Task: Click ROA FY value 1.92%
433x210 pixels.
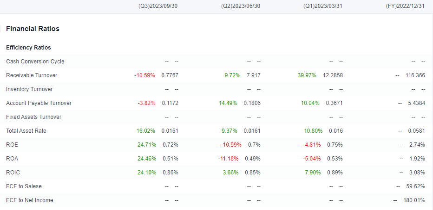Action: [x=417, y=159]
